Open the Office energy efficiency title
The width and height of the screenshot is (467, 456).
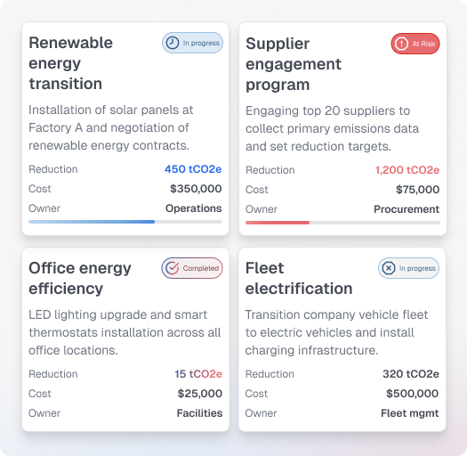[80, 278]
